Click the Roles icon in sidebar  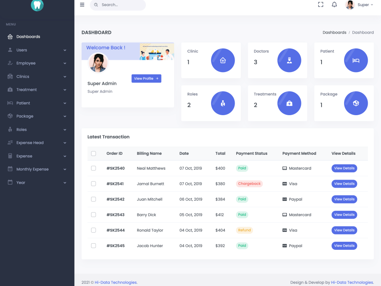point(10,129)
